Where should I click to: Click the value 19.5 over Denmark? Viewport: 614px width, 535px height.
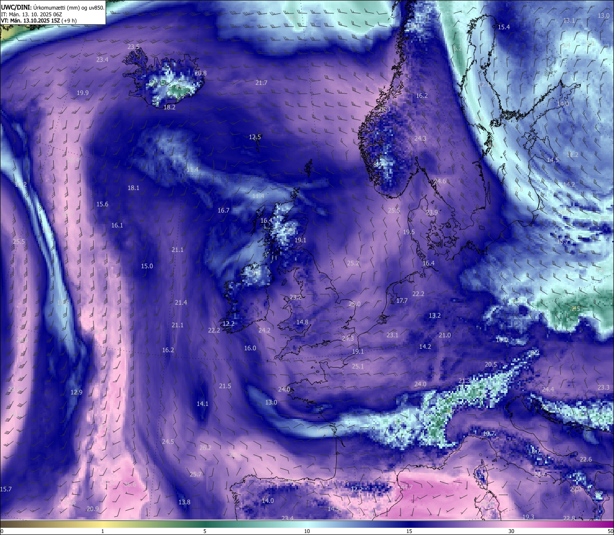click(409, 232)
